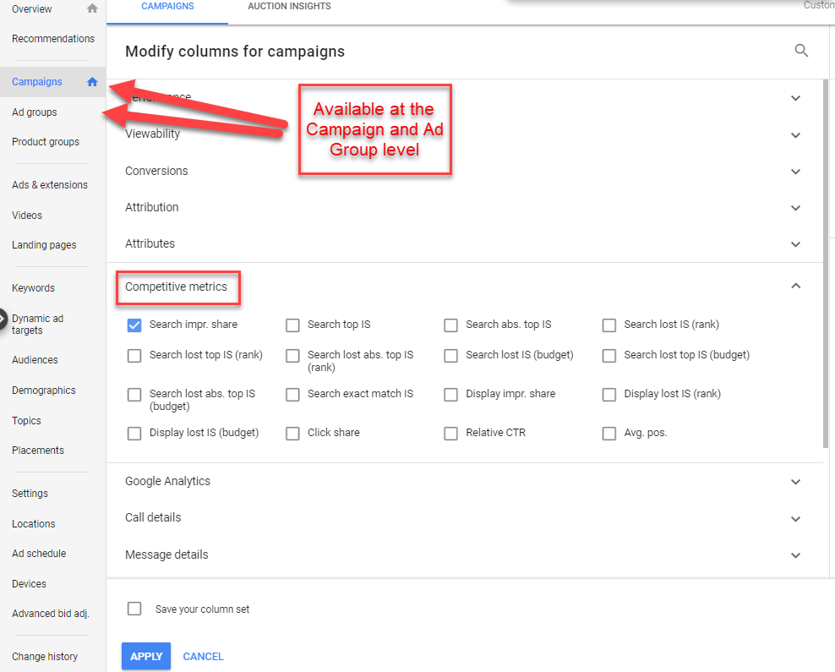
Task: Switch to the Auction Insights tab
Action: (289, 7)
